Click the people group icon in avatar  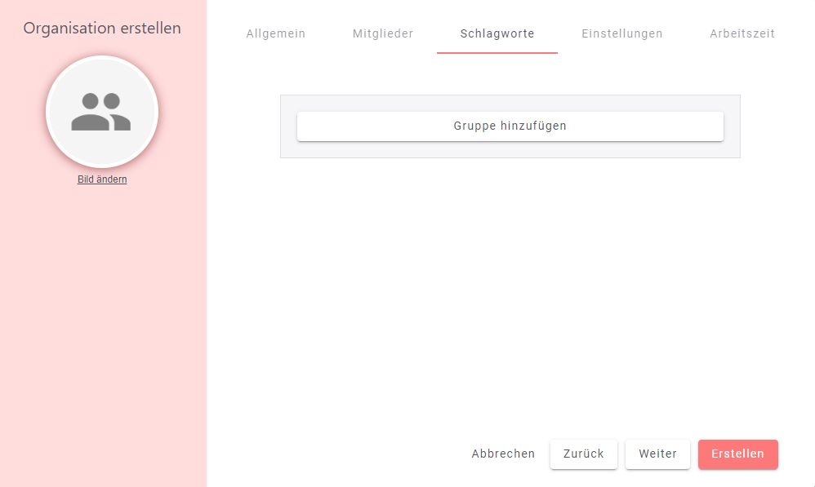[x=101, y=112]
